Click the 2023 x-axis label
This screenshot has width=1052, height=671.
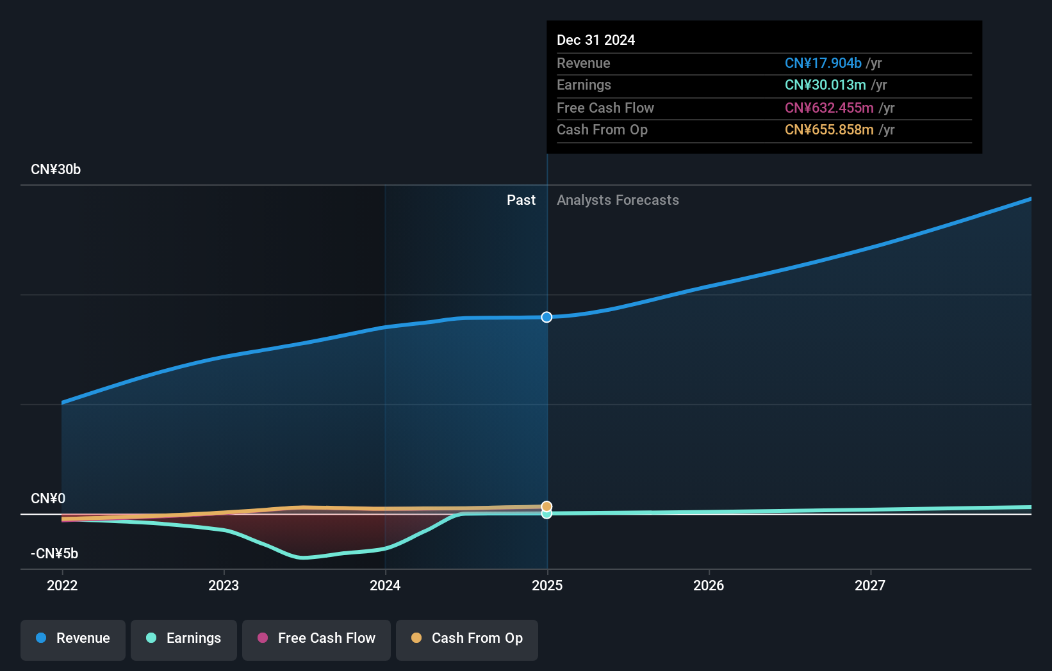coord(224,586)
